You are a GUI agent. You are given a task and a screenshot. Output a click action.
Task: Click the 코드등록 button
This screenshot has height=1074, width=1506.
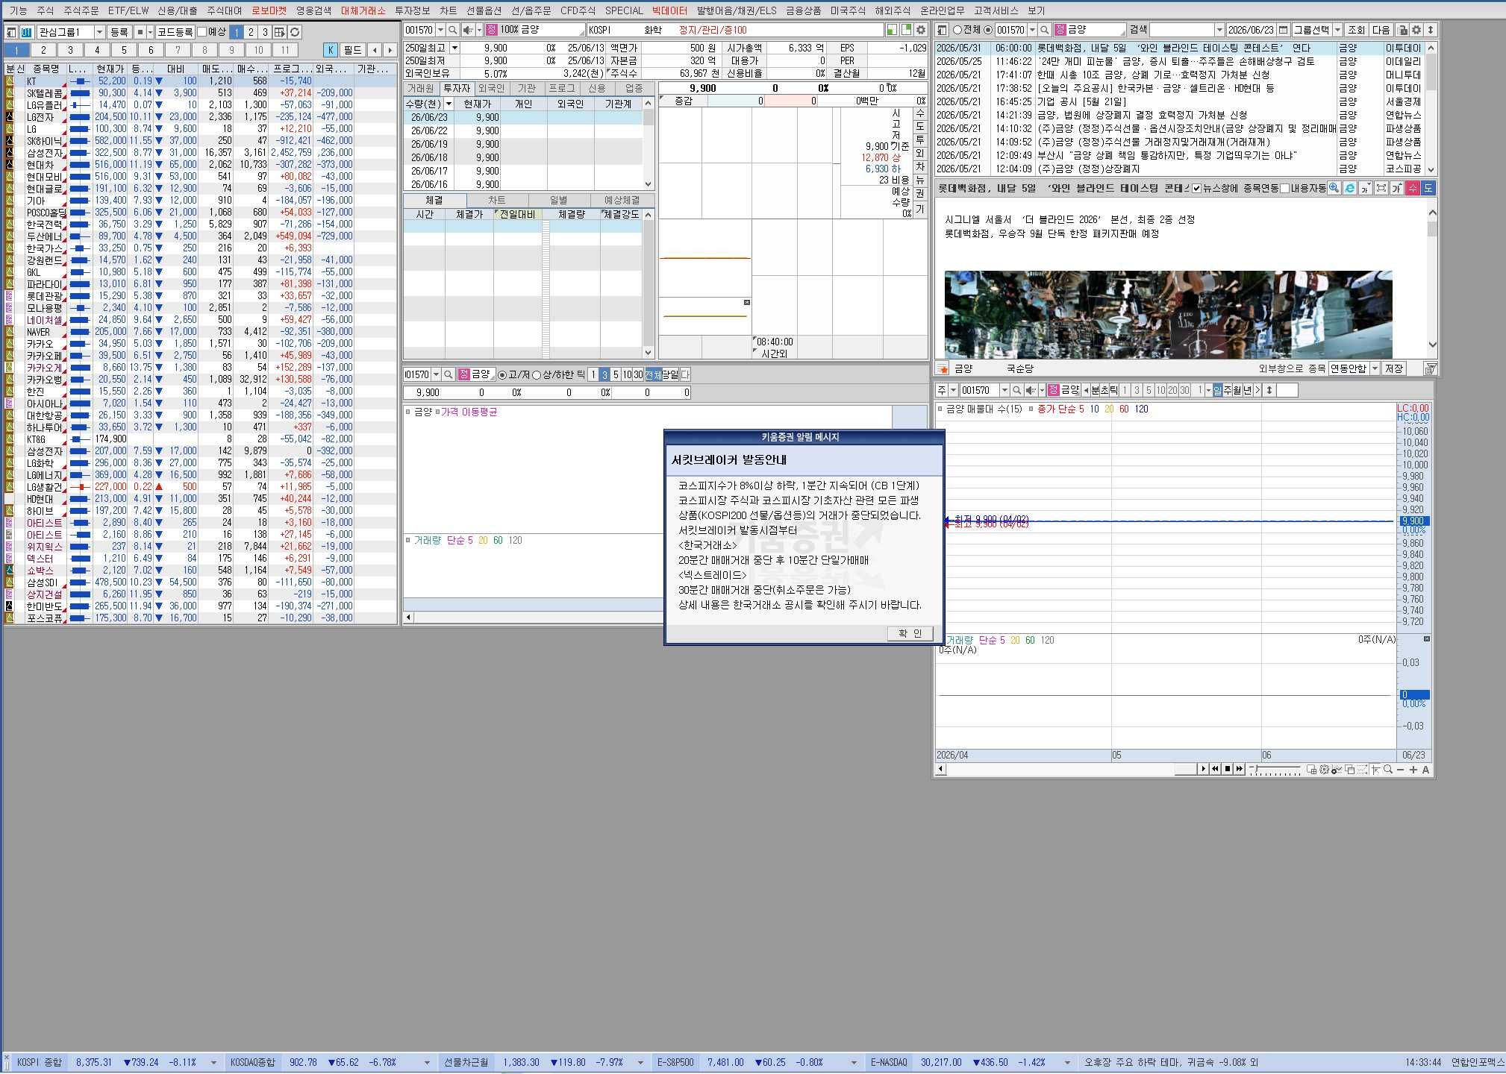[x=175, y=32]
